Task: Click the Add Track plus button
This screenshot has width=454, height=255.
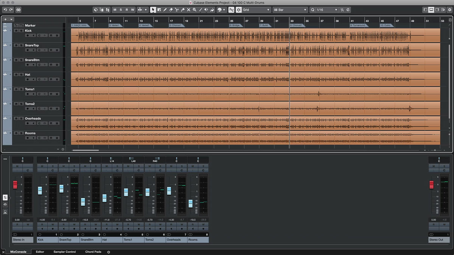Action: coord(6,19)
